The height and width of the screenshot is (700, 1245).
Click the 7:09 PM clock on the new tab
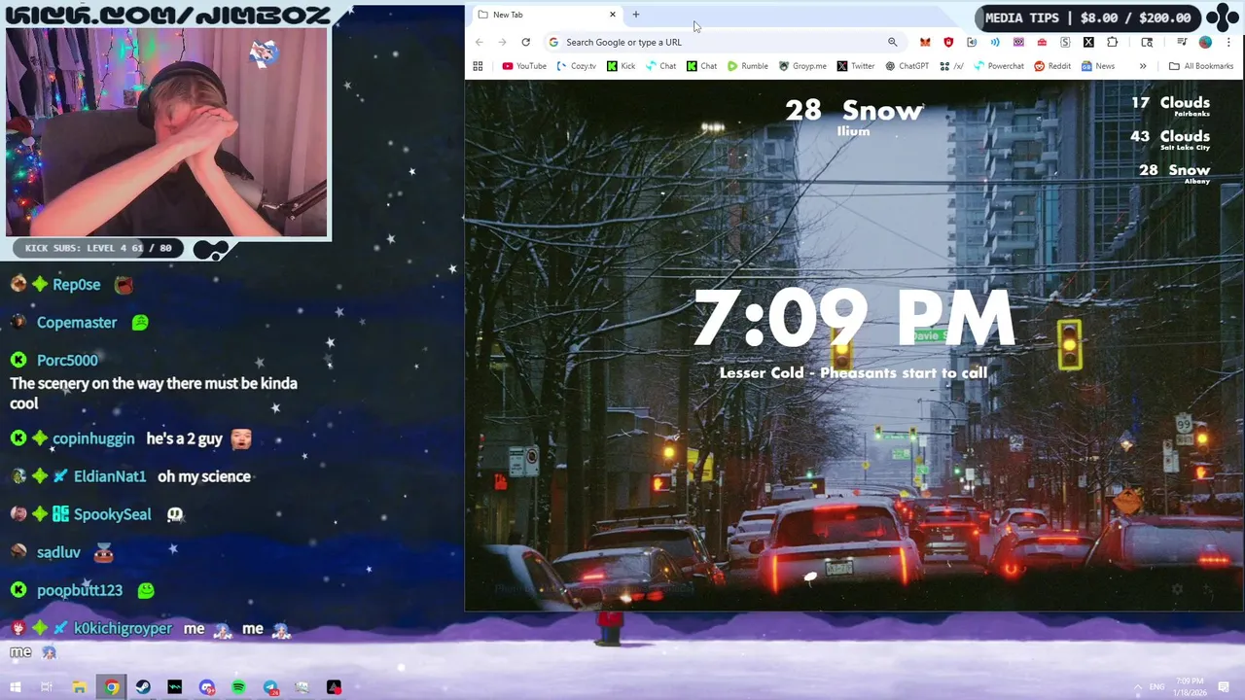(x=854, y=318)
